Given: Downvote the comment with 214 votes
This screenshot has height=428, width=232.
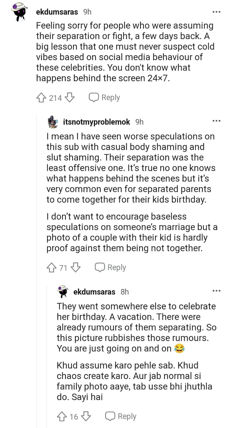Looking at the screenshot, I should coord(70,98).
